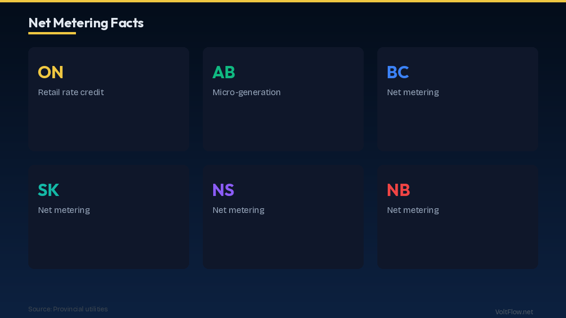
Task: Select the red NB province heading
Action: tap(398, 190)
